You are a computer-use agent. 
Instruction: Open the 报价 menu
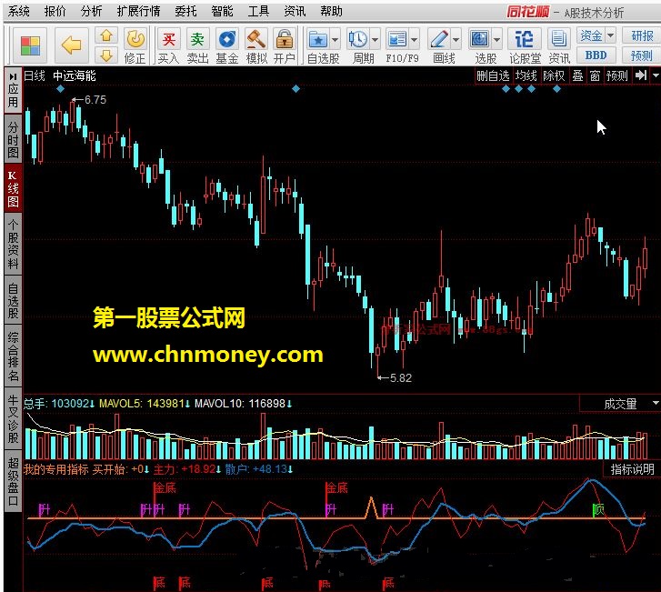[x=55, y=12]
